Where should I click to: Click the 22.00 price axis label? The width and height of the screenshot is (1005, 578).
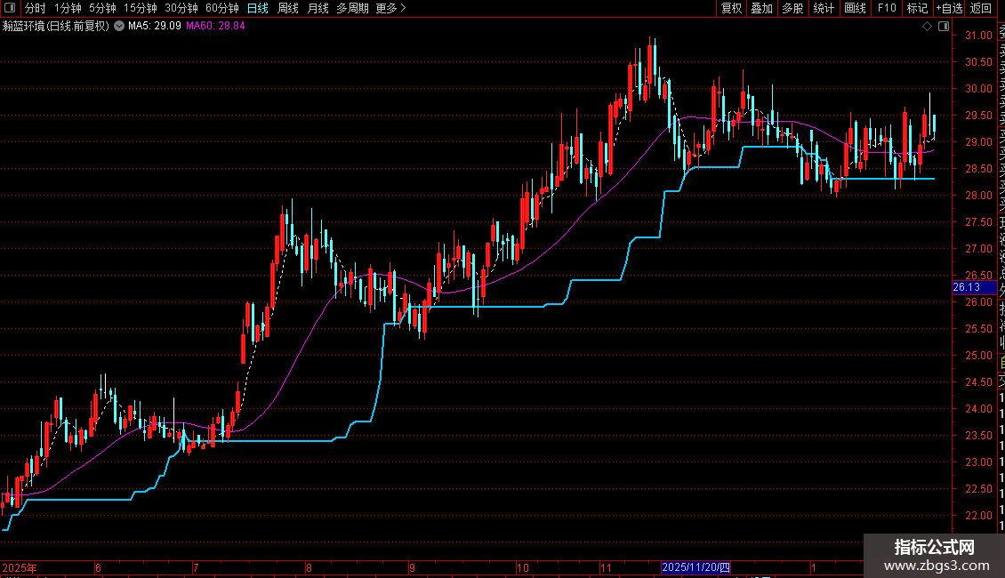coord(978,515)
